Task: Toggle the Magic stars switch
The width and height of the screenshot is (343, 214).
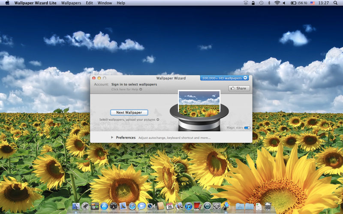Action: coord(247,128)
